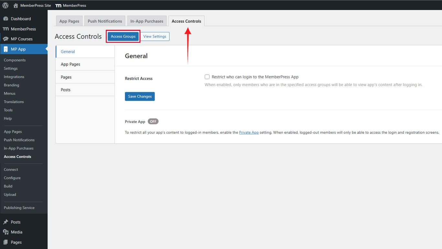Screen dimensions: 442x249
Task: Follow the Private App hyperlink
Action: [x=249, y=132]
